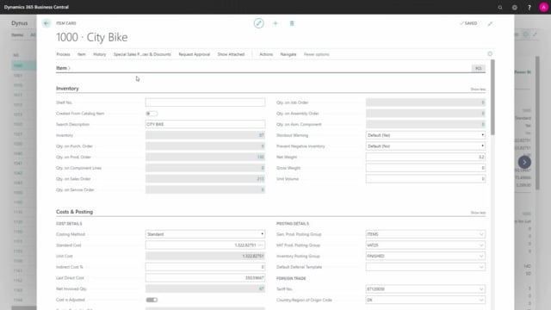Open Prevent Negative Inventory dropdown
This screenshot has height=310, width=551.
point(425,146)
